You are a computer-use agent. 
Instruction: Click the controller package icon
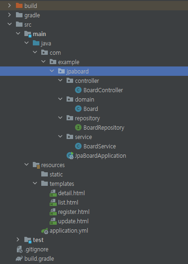tap(70, 81)
